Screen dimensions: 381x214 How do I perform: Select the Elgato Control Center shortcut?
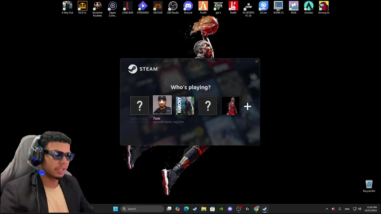pyautogui.click(x=113, y=9)
